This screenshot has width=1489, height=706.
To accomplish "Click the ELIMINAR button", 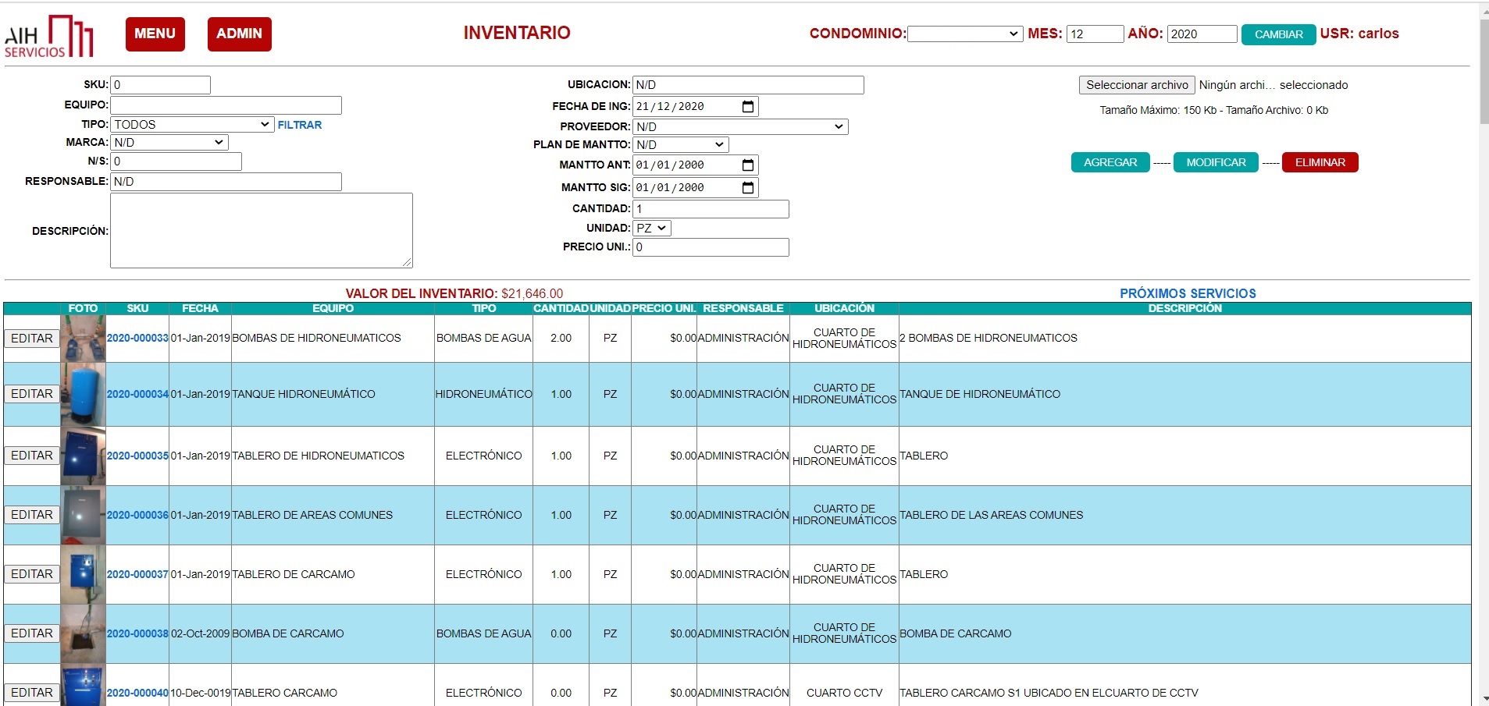I will pos(1320,162).
